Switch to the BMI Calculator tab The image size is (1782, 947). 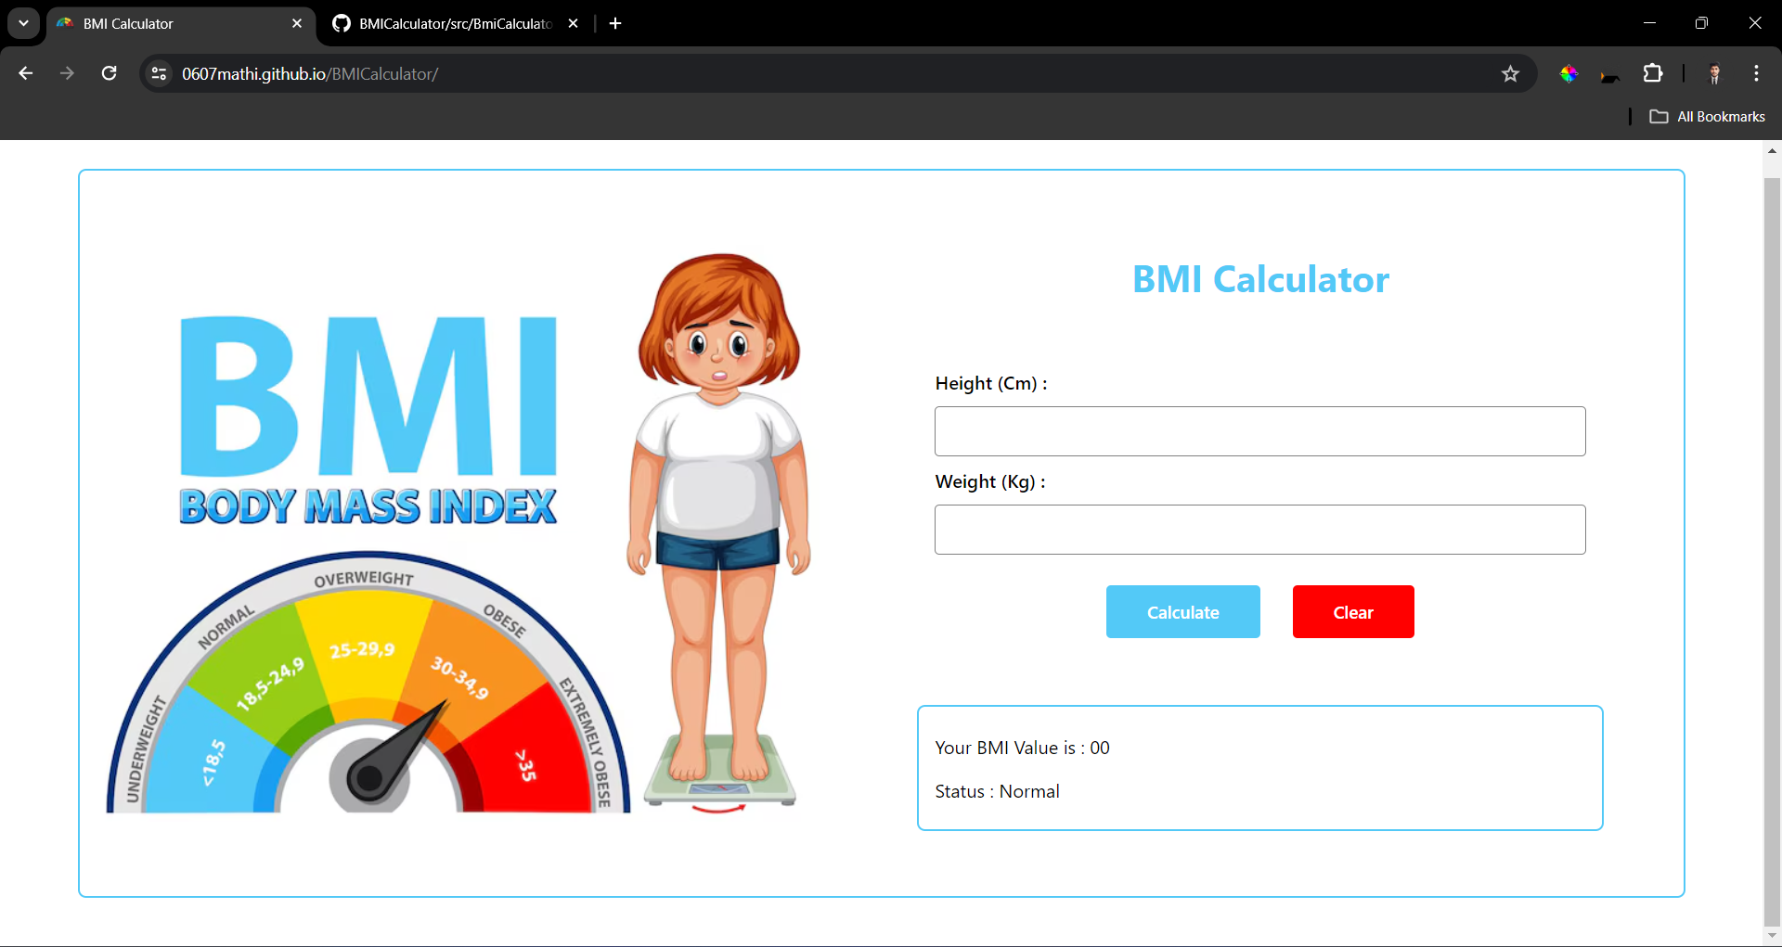point(181,23)
